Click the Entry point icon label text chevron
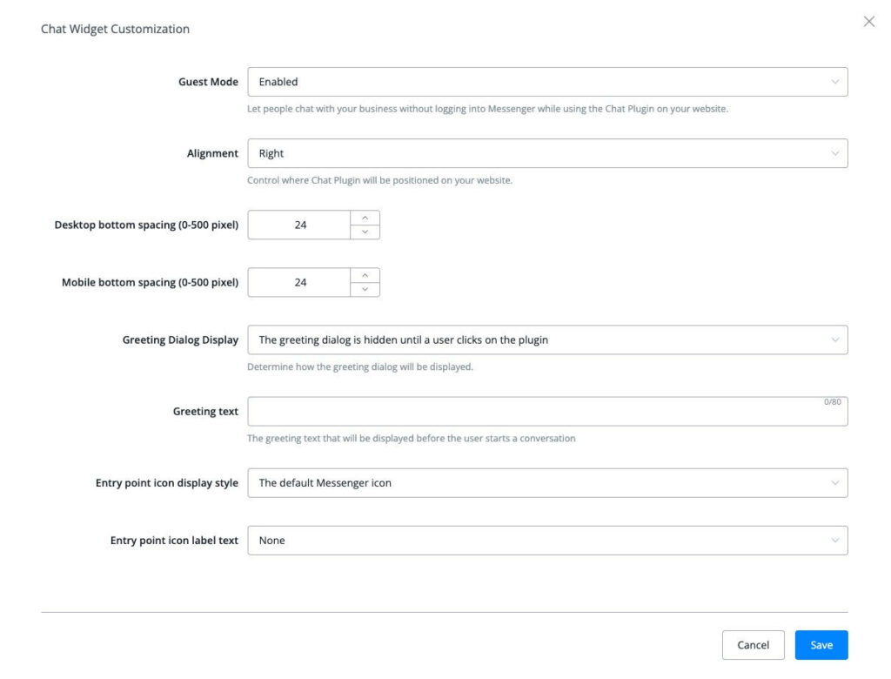This screenshot has width=891, height=679. [x=835, y=541]
